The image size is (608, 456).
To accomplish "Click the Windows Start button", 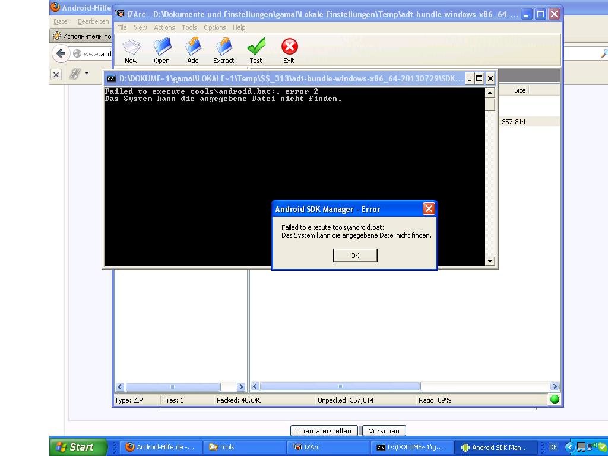I will pos(78,447).
